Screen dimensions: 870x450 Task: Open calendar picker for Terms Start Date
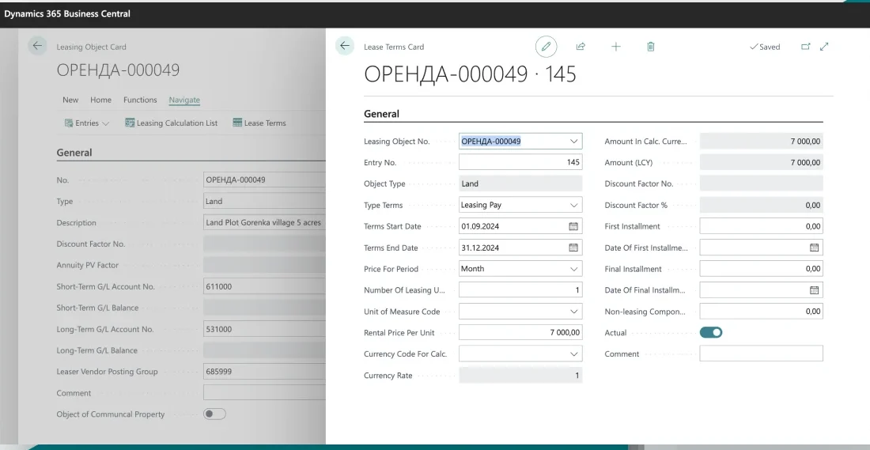(x=573, y=226)
